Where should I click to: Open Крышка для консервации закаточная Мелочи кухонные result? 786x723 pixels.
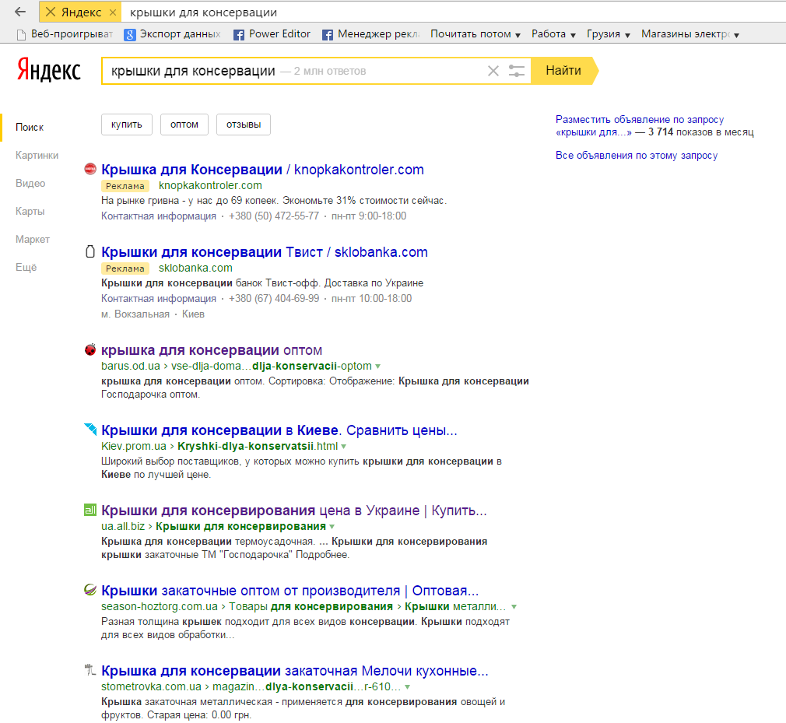tap(295, 672)
